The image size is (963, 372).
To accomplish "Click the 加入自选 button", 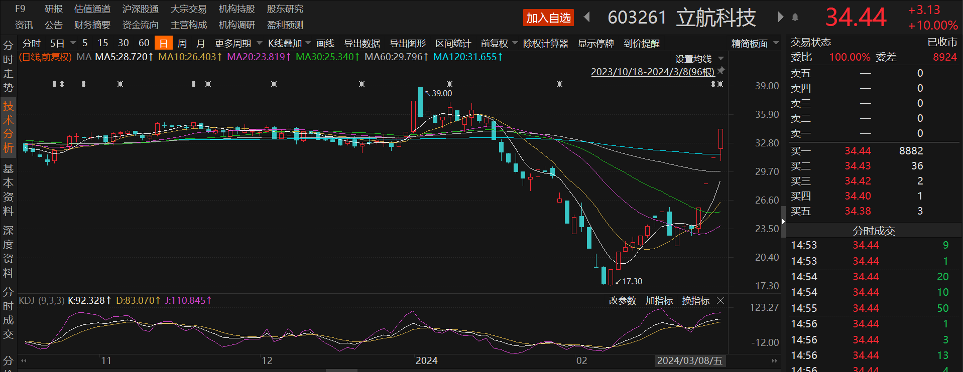I will tap(548, 18).
